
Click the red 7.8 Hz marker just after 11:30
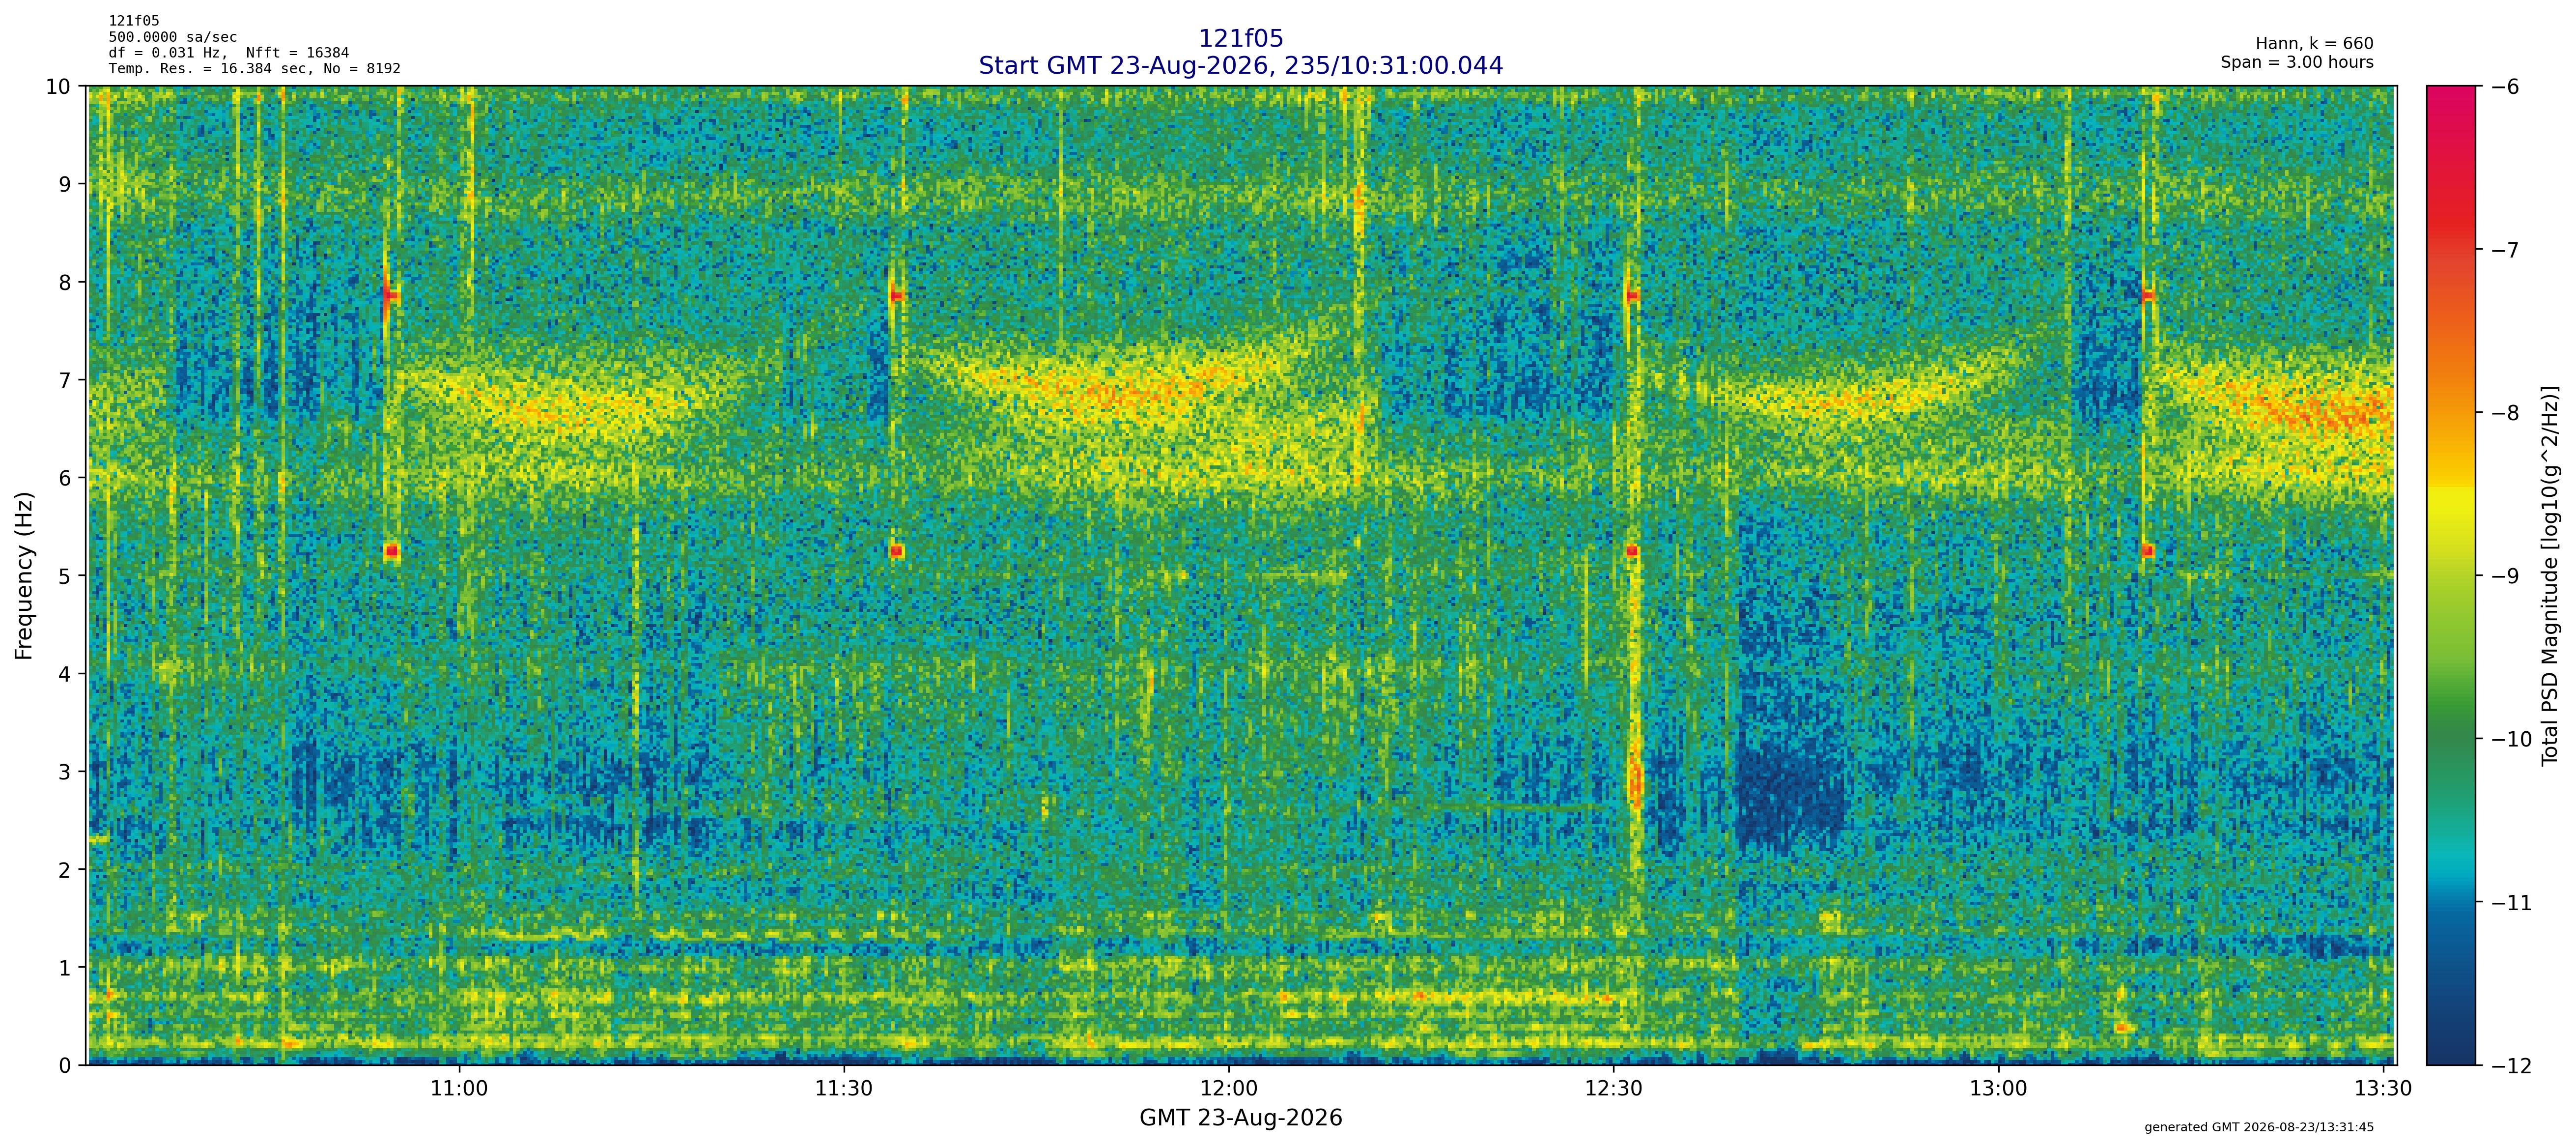click(x=897, y=296)
